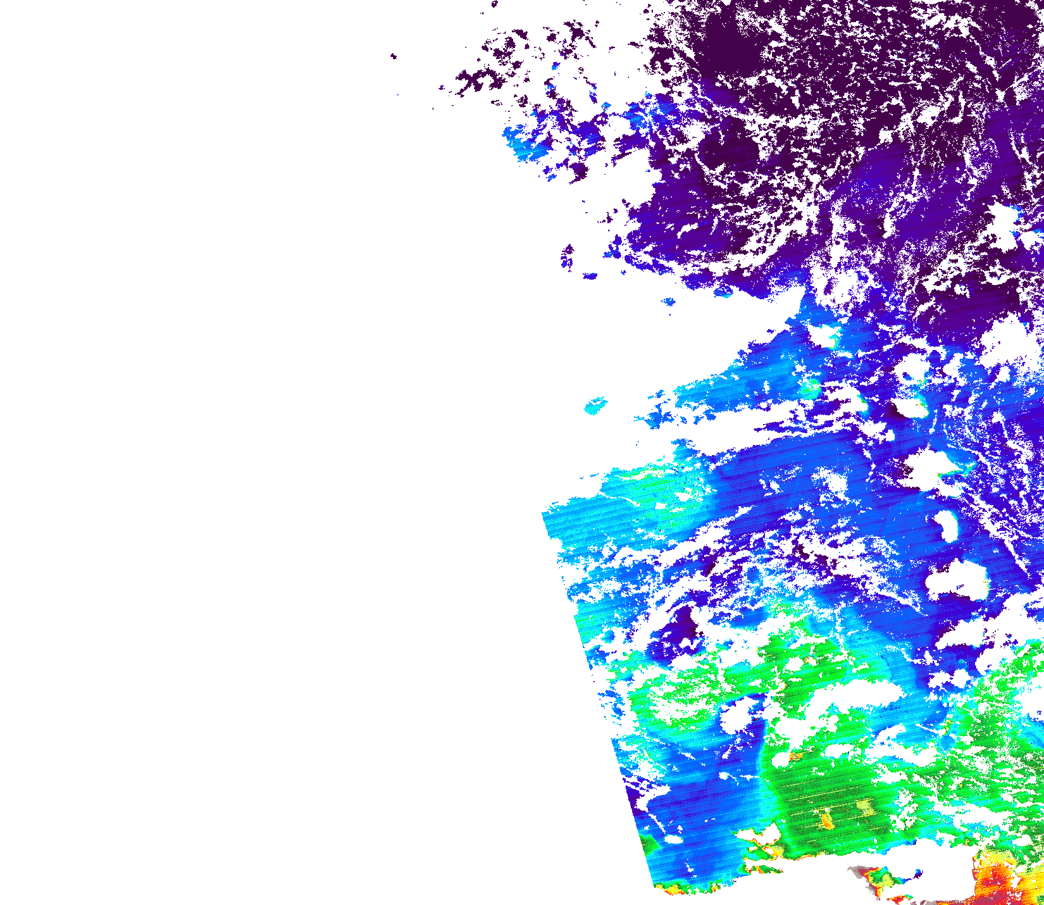This screenshot has height=905, width=1044.
Task: Click the tiny isolated dark purple speck farthest left
Action: pos(394,56)
